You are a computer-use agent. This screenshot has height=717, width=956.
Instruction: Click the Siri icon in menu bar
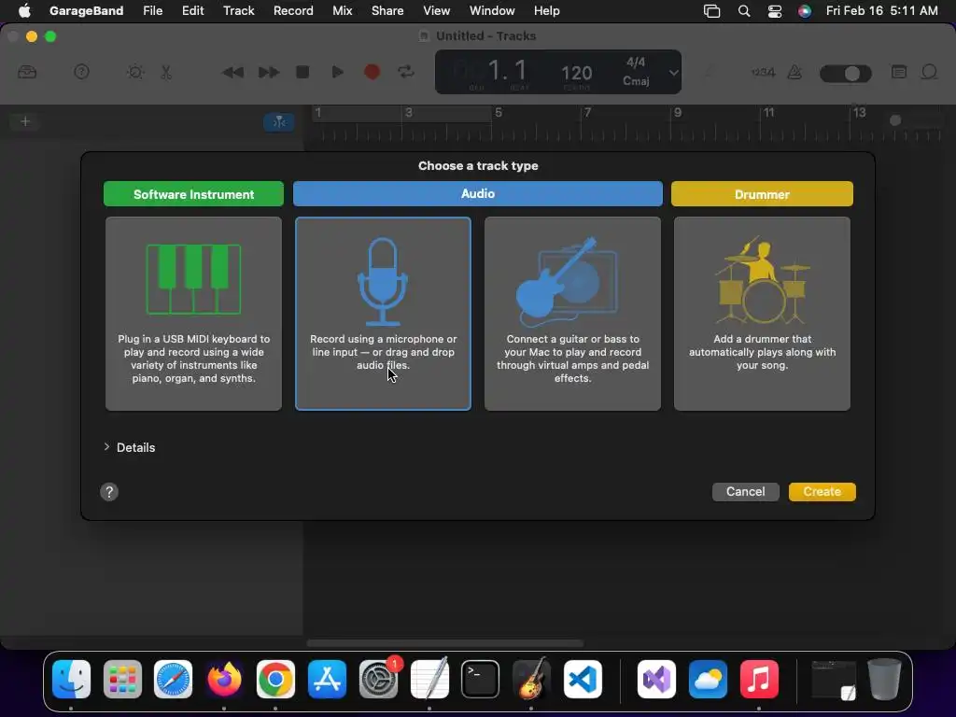pos(805,11)
